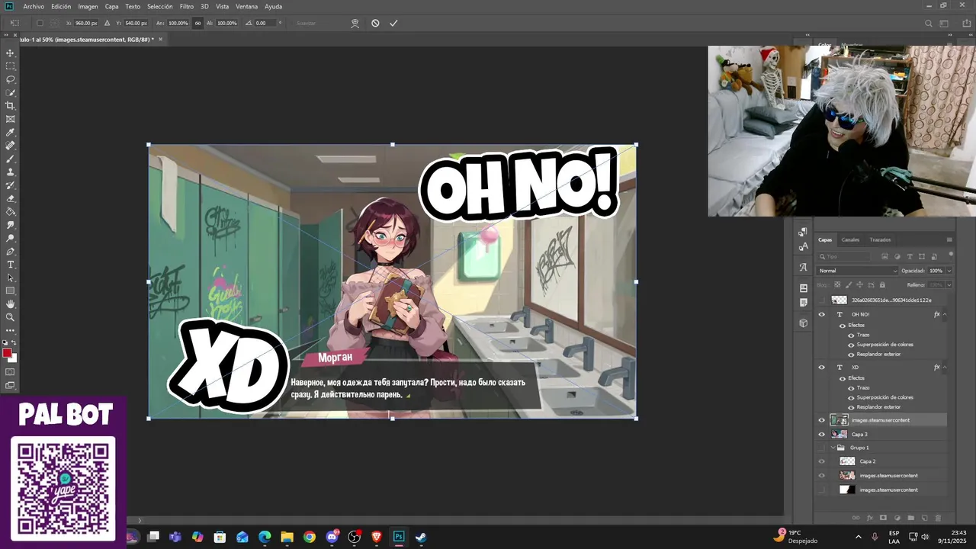Click the white background color swatch
Viewport: 976px width, 549px height.
pos(13,358)
